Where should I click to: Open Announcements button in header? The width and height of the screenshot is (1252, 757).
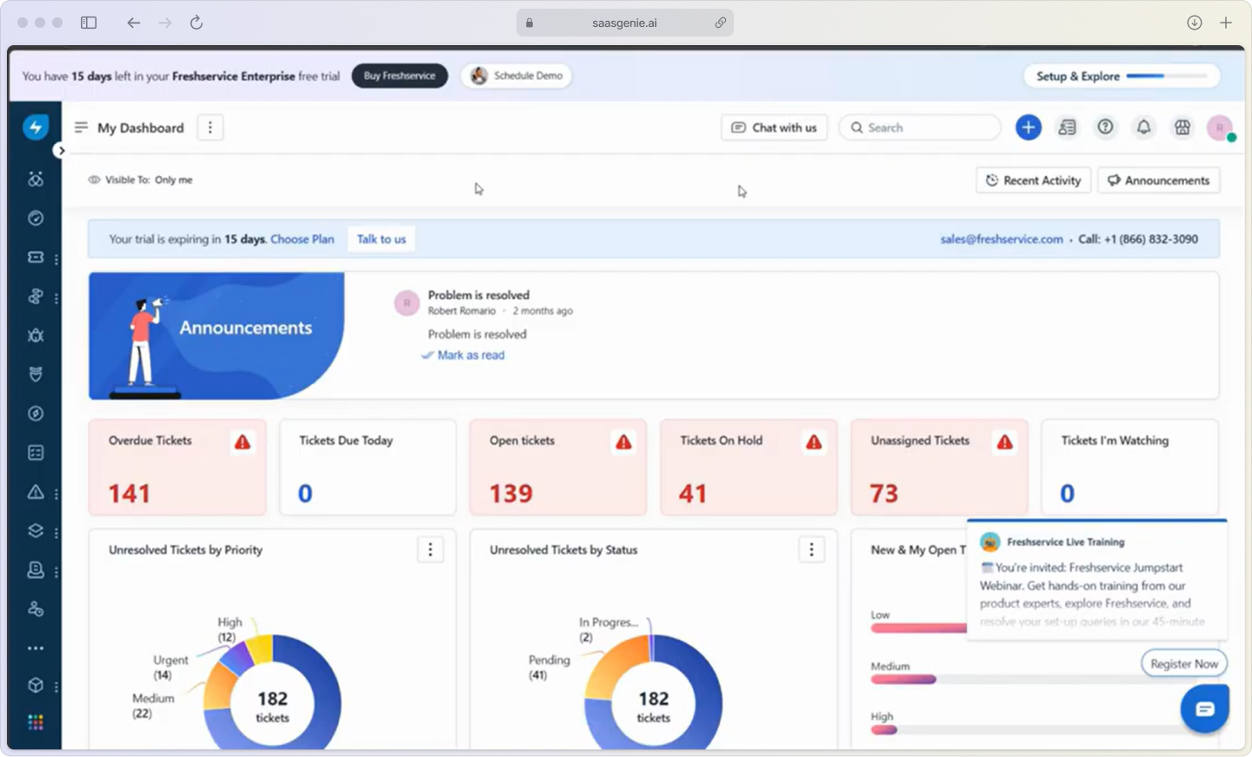(1159, 180)
